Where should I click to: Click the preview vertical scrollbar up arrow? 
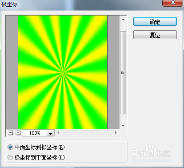click(x=123, y=20)
